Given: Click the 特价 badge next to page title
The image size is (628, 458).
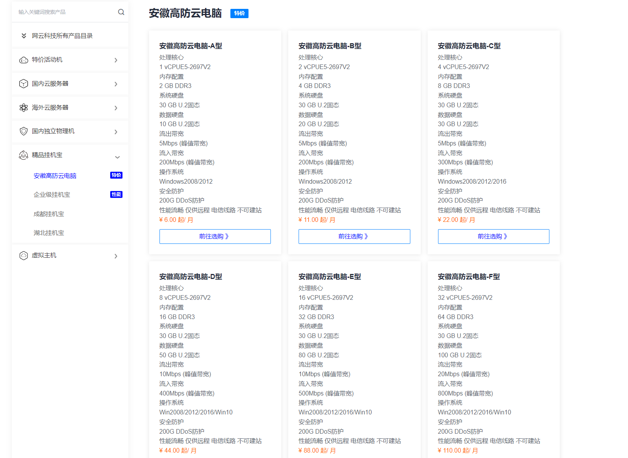Looking at the screenshot, I should [x=239, y=14].
